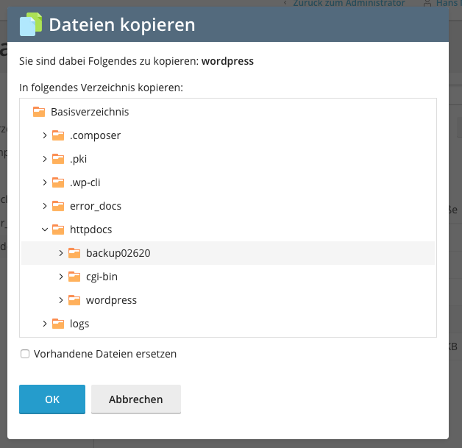This screenshot has height=448, width=462.
Task: Select the logs directory label
Action: tap(79, 324)
